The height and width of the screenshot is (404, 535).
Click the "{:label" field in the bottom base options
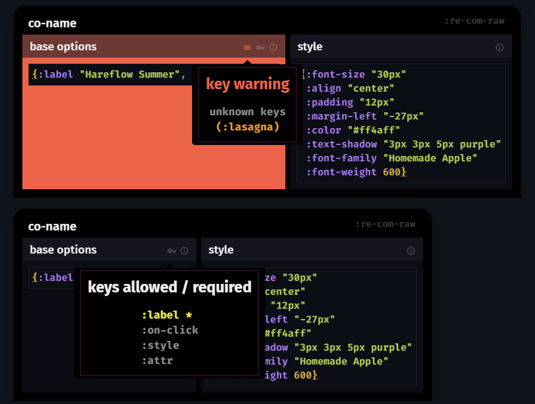[51, 278]
